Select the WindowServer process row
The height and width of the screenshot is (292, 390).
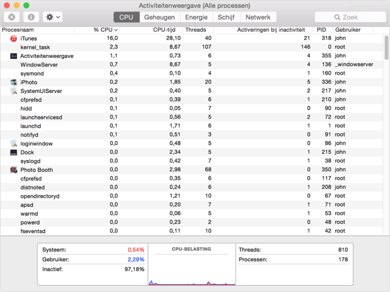(192, 65)
